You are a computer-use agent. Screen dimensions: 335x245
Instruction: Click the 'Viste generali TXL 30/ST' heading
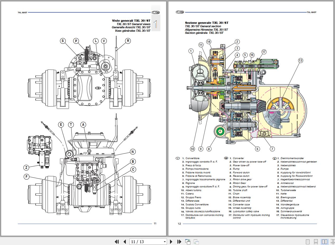[131, 21]
